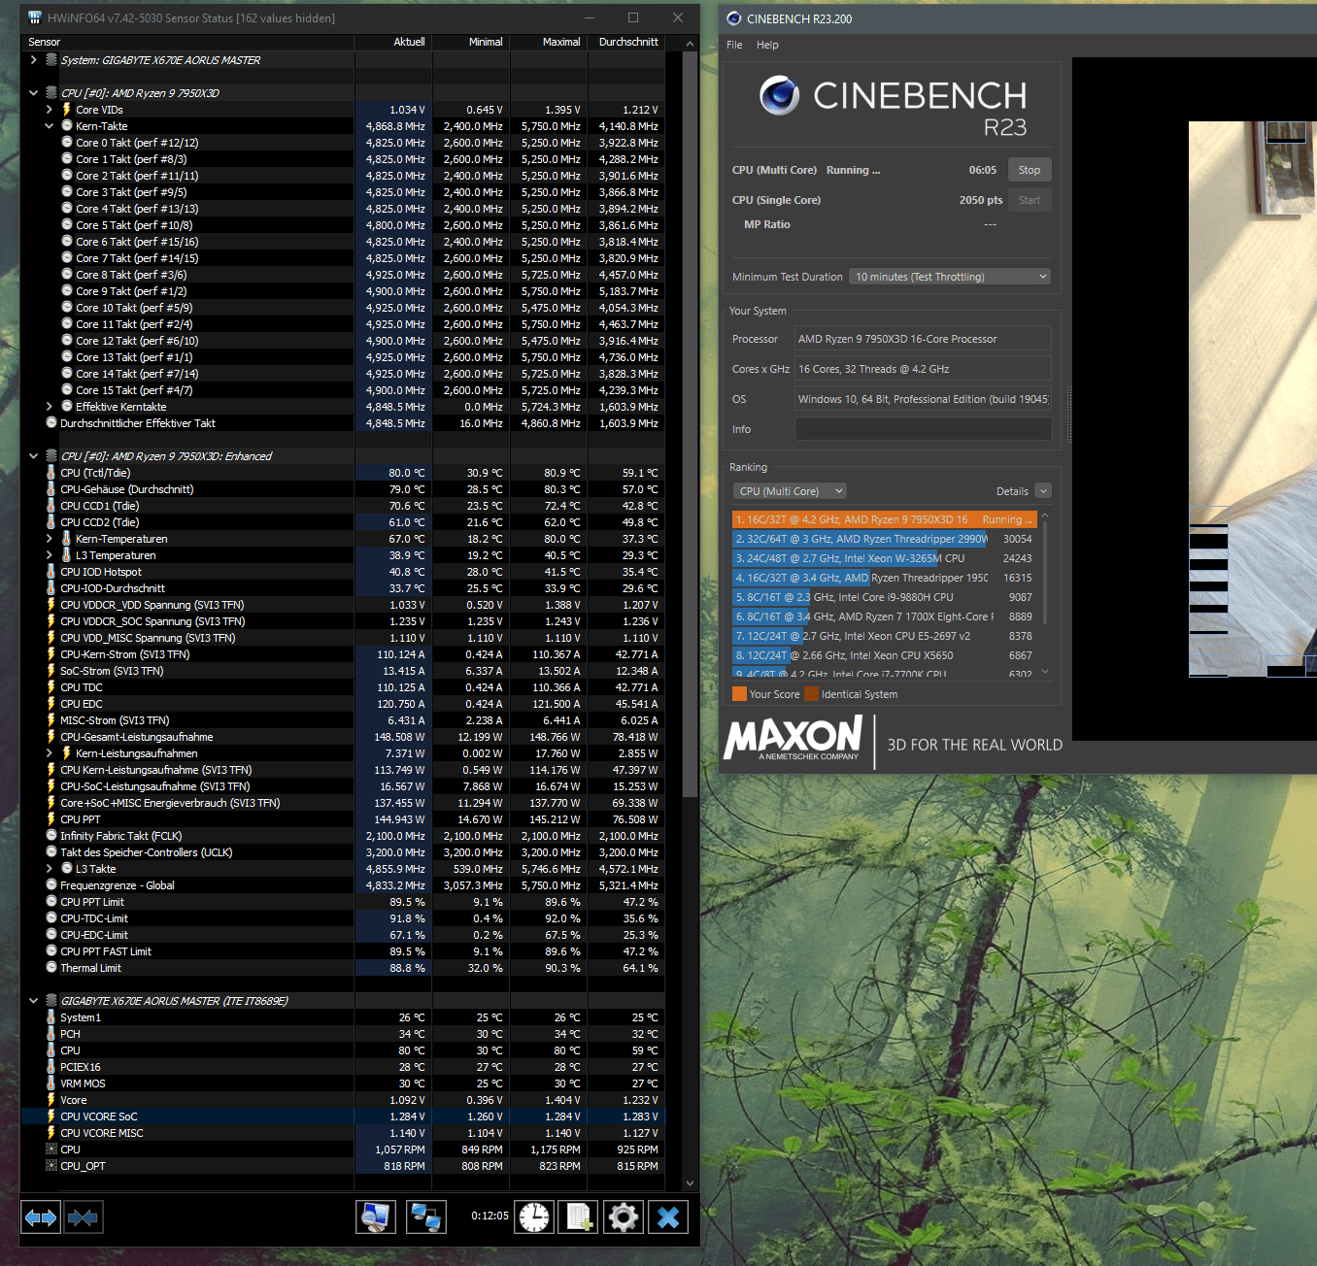Click the thermometer icon beside CPU IOD Hotspot
This screenshot has width=1317, height=1266.
tap(51, 572)
